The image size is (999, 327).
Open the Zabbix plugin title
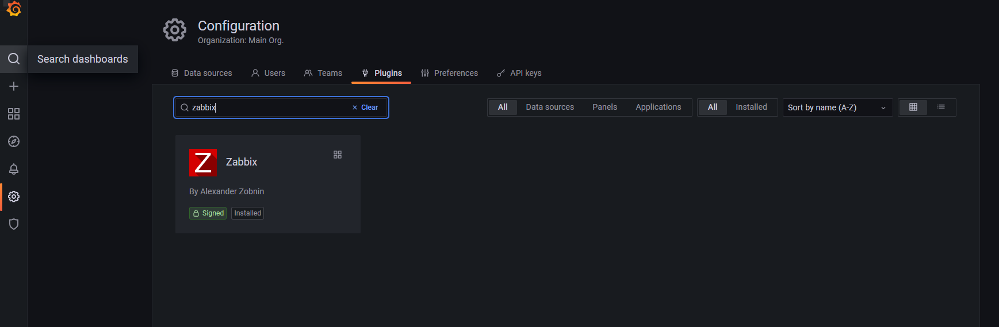[242, 162]
